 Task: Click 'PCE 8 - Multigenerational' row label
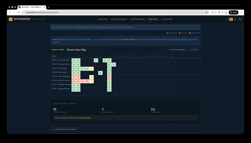point(61,89)
